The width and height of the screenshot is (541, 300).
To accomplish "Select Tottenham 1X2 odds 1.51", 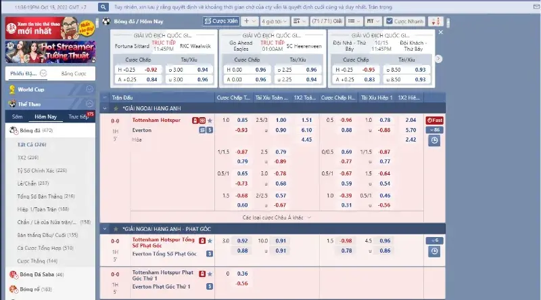I will [306, 120].
